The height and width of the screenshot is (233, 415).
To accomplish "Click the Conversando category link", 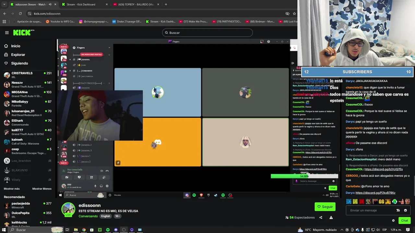I will coord(88,216).
